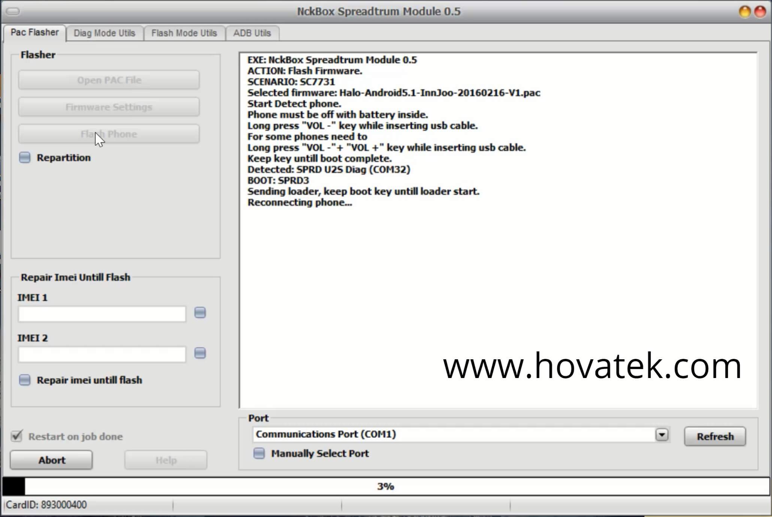The height and width of the screenshot is (517, 772).
Task: Click the CardID: 893000400 status entry
Action: (x=46, y=505)
